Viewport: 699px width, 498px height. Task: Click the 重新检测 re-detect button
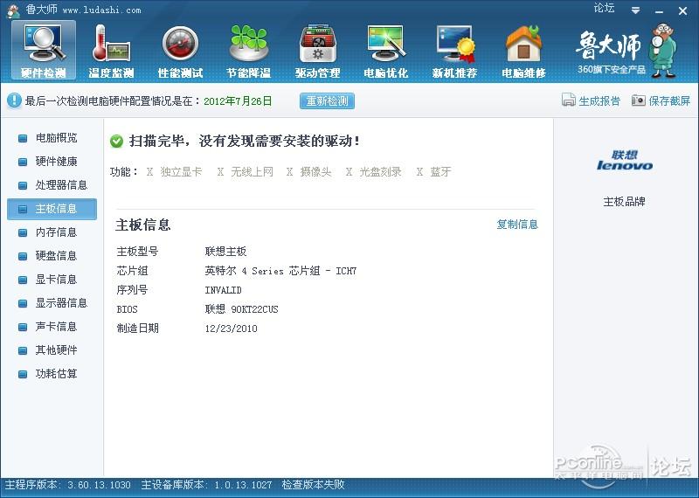point(327,100)
